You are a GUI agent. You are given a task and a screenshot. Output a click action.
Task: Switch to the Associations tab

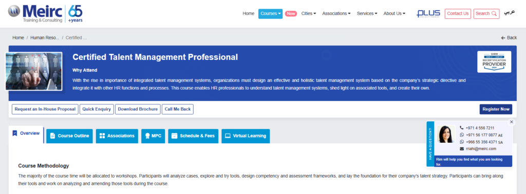tap(117, 136)
